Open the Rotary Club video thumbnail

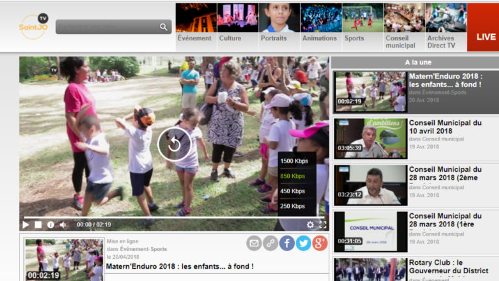370,269
